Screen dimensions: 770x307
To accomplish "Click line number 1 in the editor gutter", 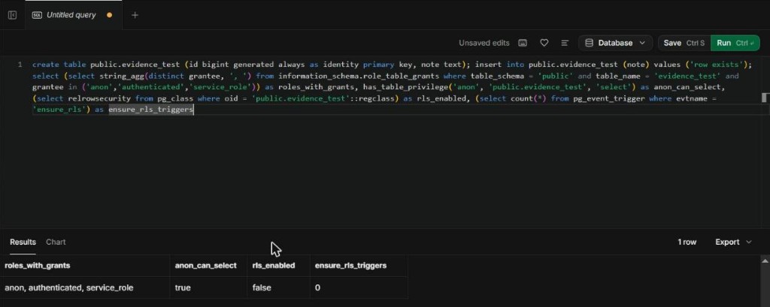I will [20, 65].
